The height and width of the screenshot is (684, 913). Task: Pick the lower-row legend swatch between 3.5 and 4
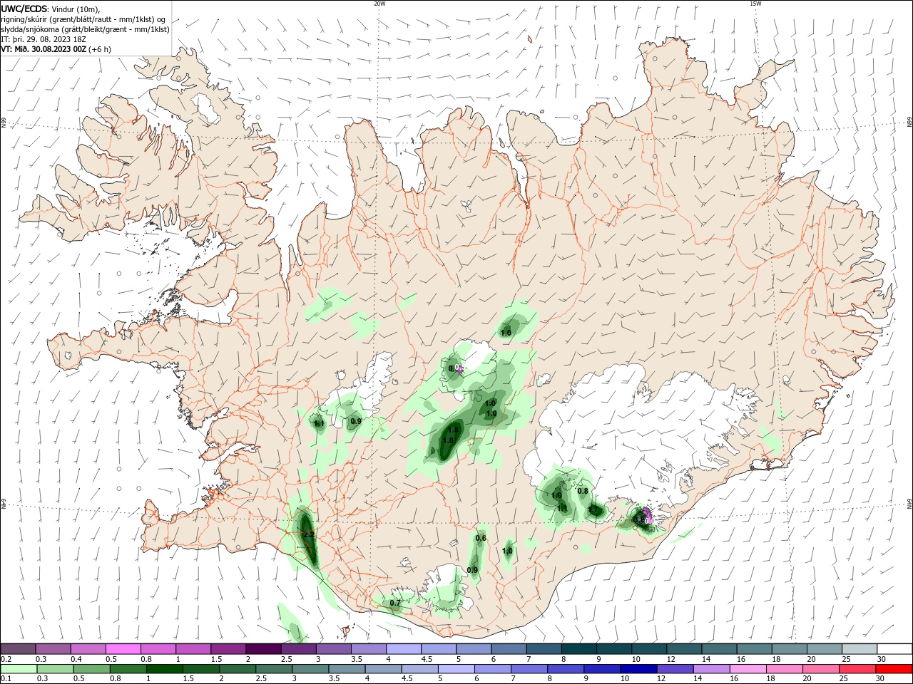click(347, 669)
